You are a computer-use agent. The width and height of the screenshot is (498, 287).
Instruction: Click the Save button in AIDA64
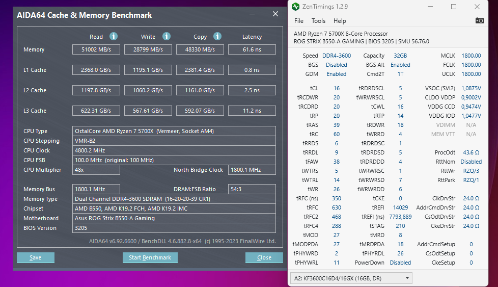(36, 257)
